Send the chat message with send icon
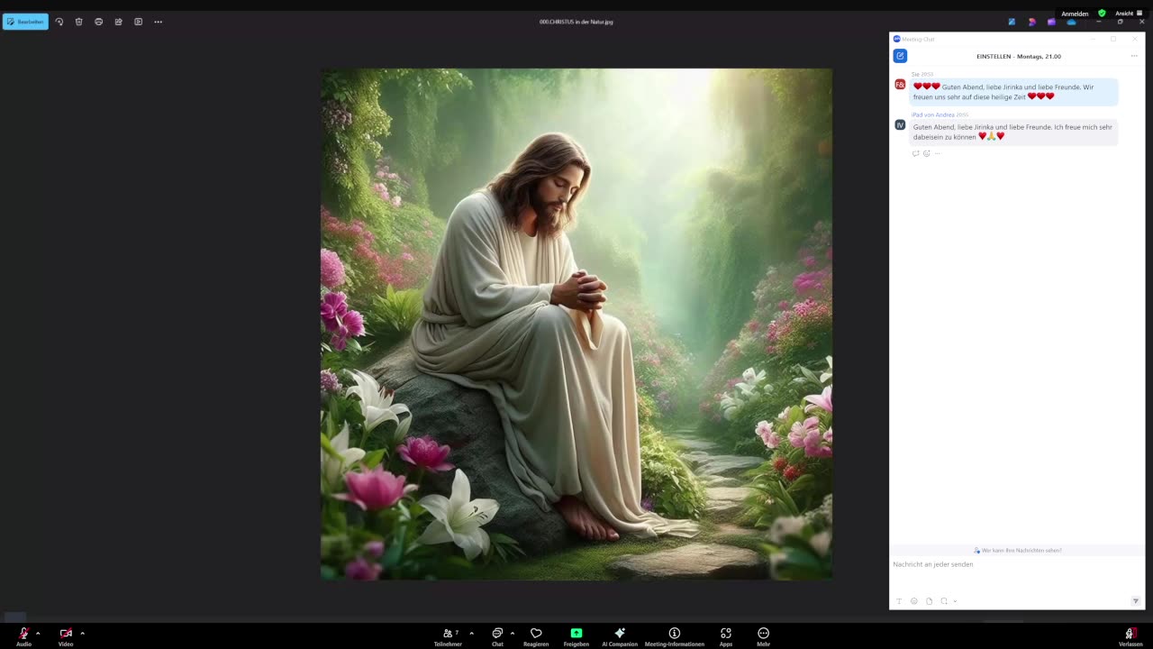The image size is (1153, 649). click(x=1135, y=601)
